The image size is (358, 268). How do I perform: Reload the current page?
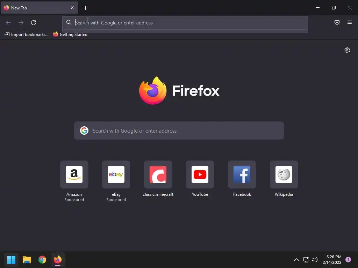tap(34, 23)
